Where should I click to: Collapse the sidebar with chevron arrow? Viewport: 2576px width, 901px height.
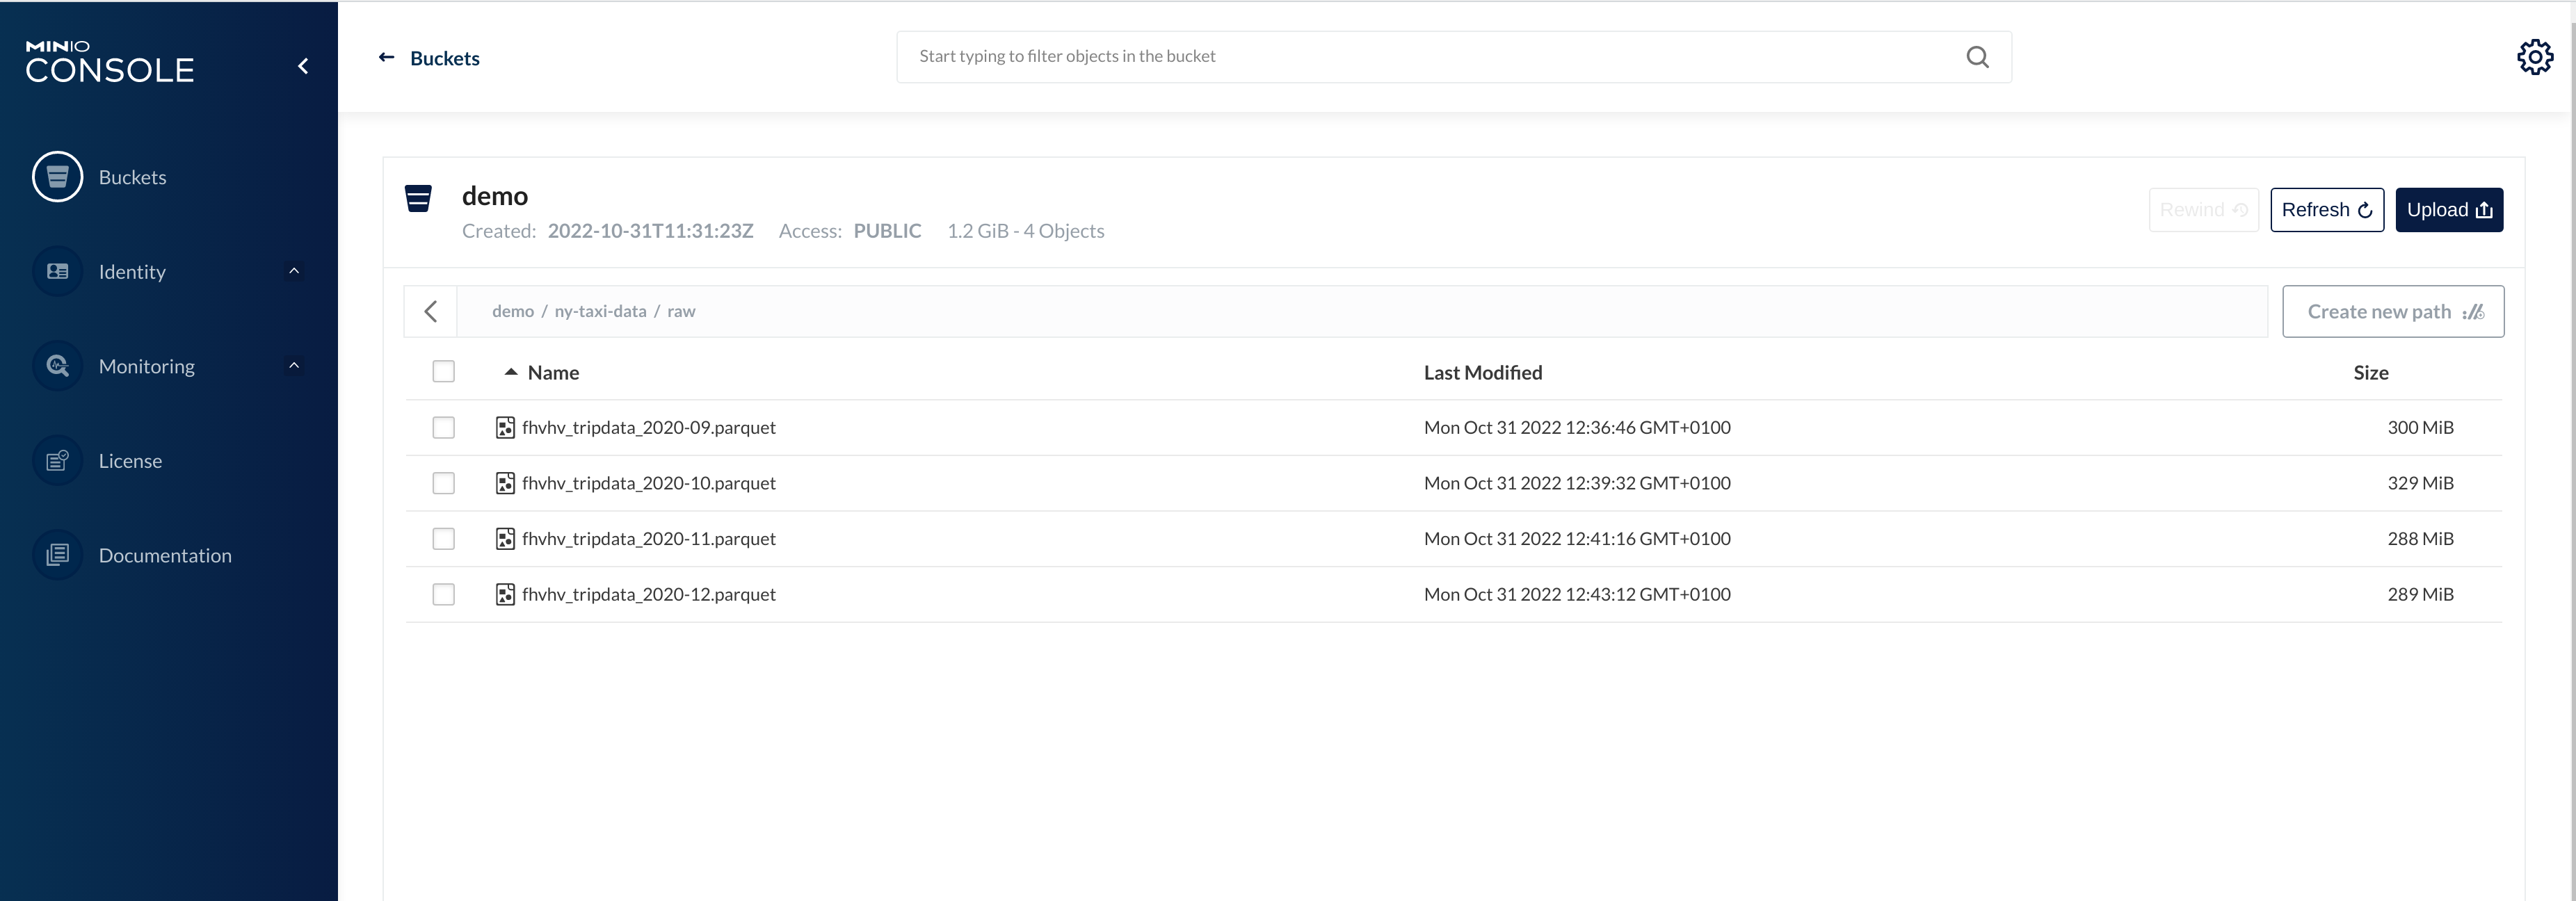coord(303,66)
